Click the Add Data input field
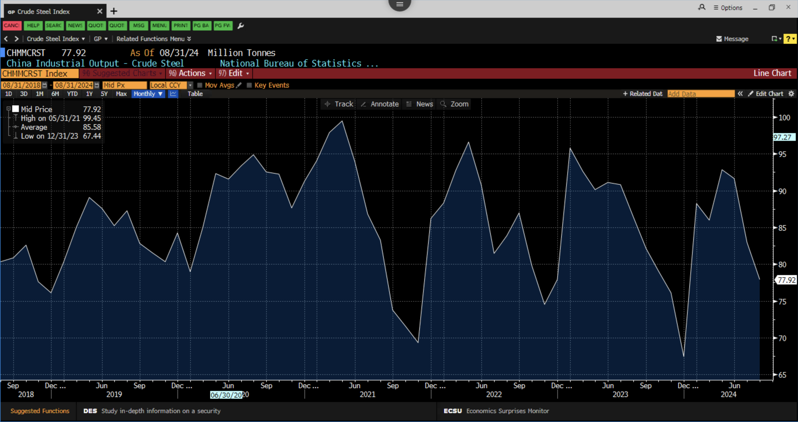798x422 pixels. tap(701, 94)
